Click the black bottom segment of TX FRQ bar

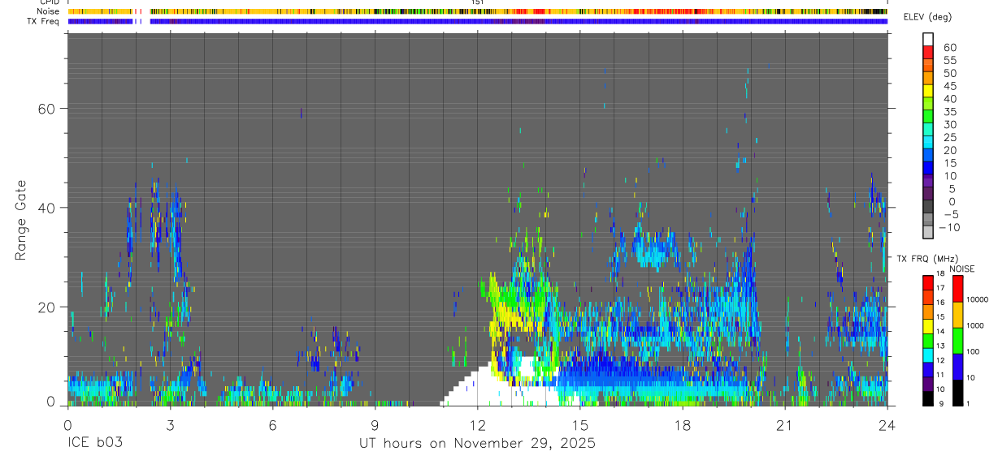pos(928,398)
